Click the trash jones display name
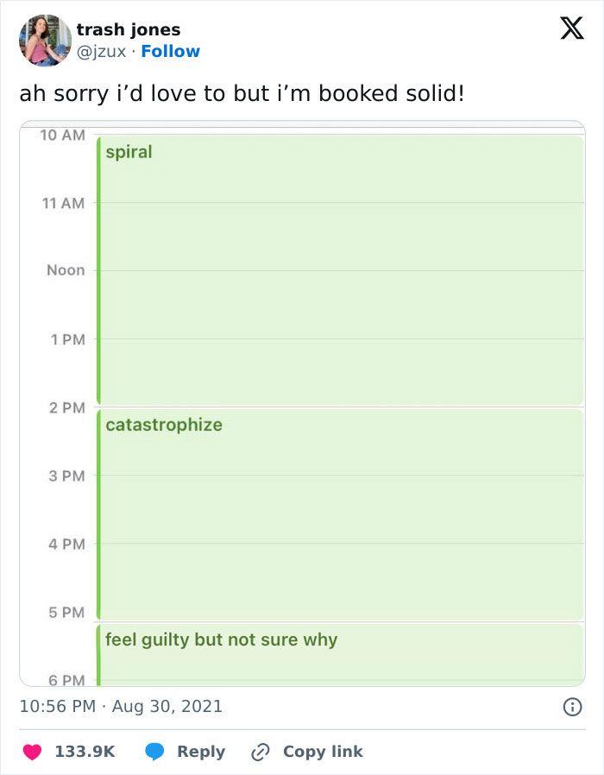 [x=129, y=30]
